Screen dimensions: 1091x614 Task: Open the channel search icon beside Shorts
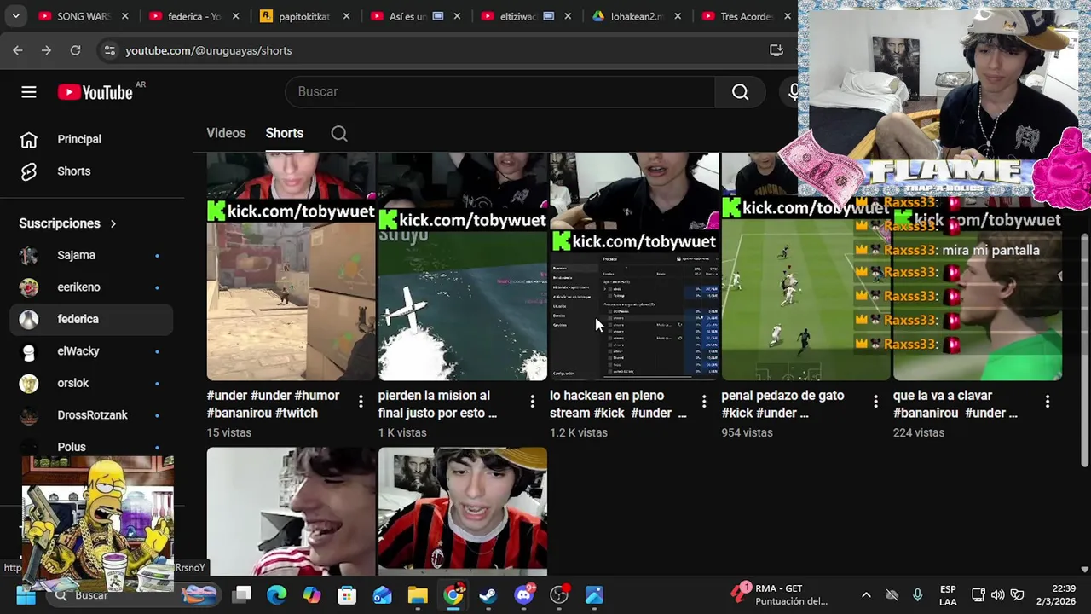pyautogui.click(x=339, y=133)
